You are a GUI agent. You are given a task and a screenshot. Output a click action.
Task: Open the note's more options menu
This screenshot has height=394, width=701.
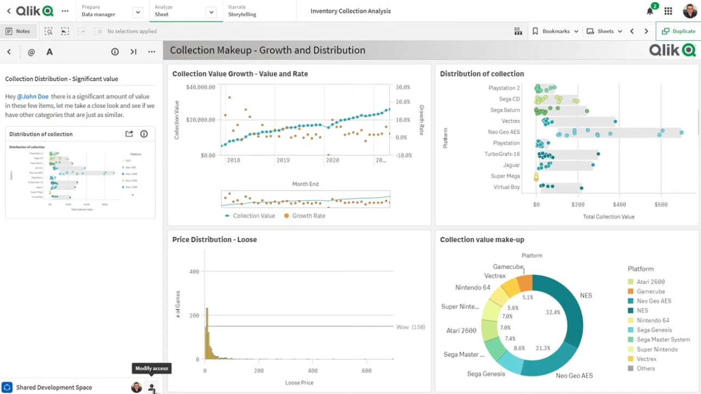[152, 52]
